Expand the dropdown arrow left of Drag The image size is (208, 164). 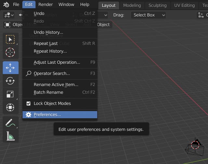point(106,15)
